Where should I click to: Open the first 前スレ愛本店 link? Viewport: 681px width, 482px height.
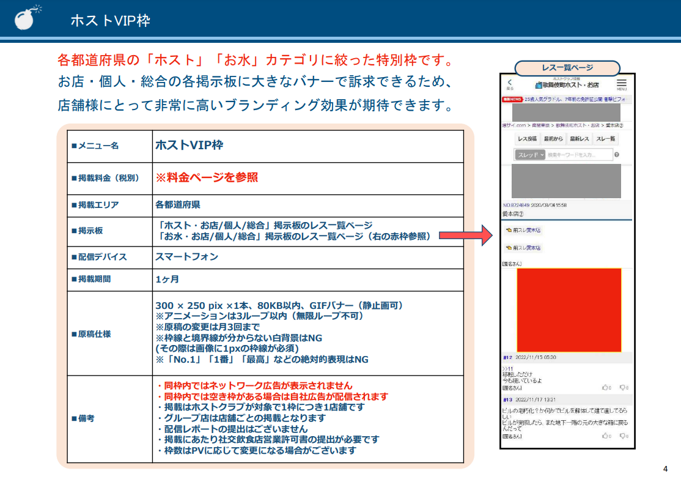(523, 231)
